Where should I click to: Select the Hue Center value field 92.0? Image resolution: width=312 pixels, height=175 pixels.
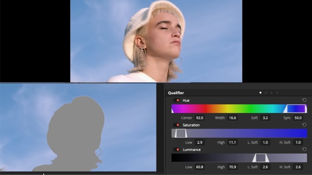pyautogui.click(x=200, y=118)
